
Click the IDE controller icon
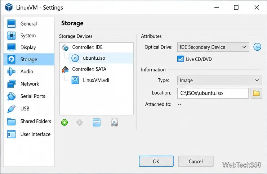click(65, 47)
